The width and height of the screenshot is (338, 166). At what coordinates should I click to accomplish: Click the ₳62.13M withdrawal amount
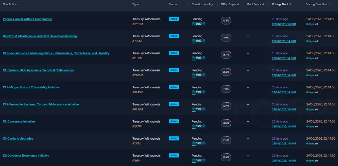click(138, 109)
